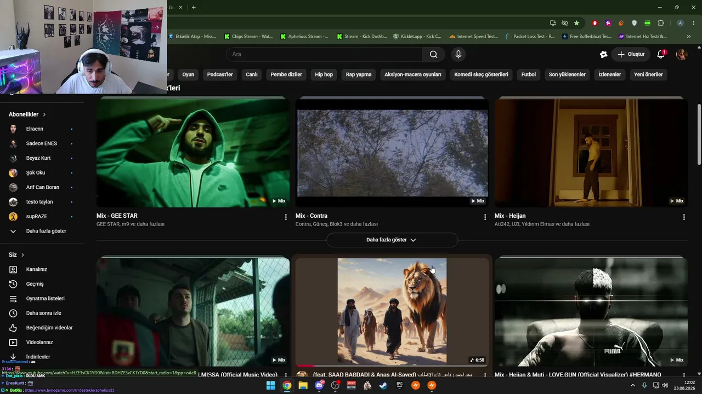Image resolution: width=702 pixels, height=394 pixels.
Task: Open the Abonelikler section chevron
Action: pos(44,114)
